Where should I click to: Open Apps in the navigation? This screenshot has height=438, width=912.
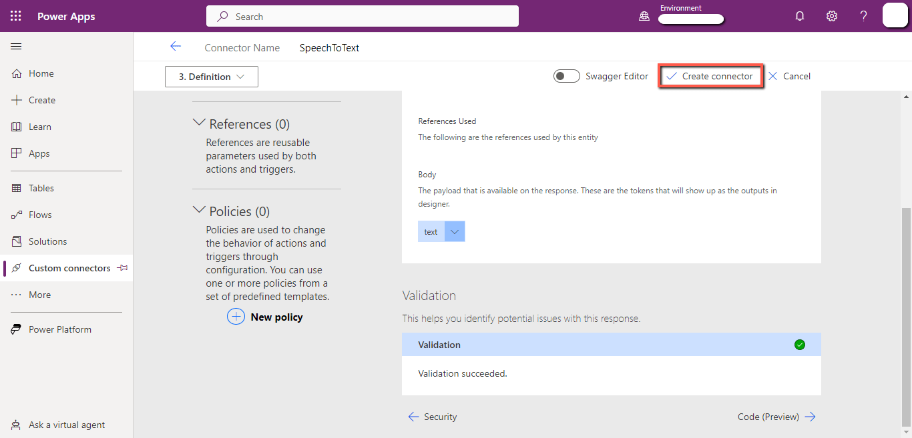[39, 153]
